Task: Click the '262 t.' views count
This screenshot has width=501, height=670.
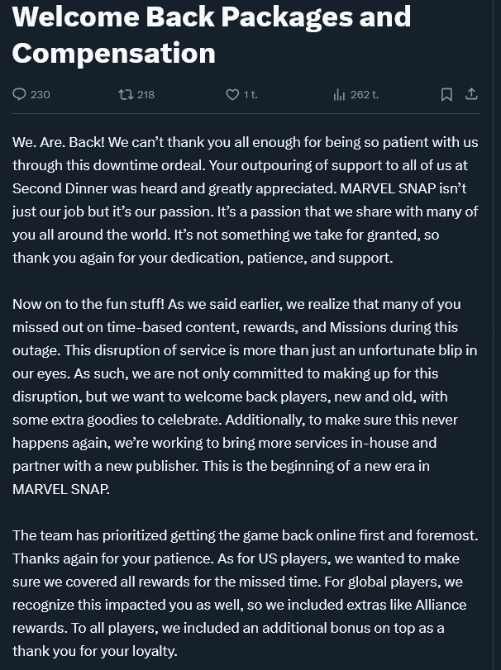Action: [364, 94]
